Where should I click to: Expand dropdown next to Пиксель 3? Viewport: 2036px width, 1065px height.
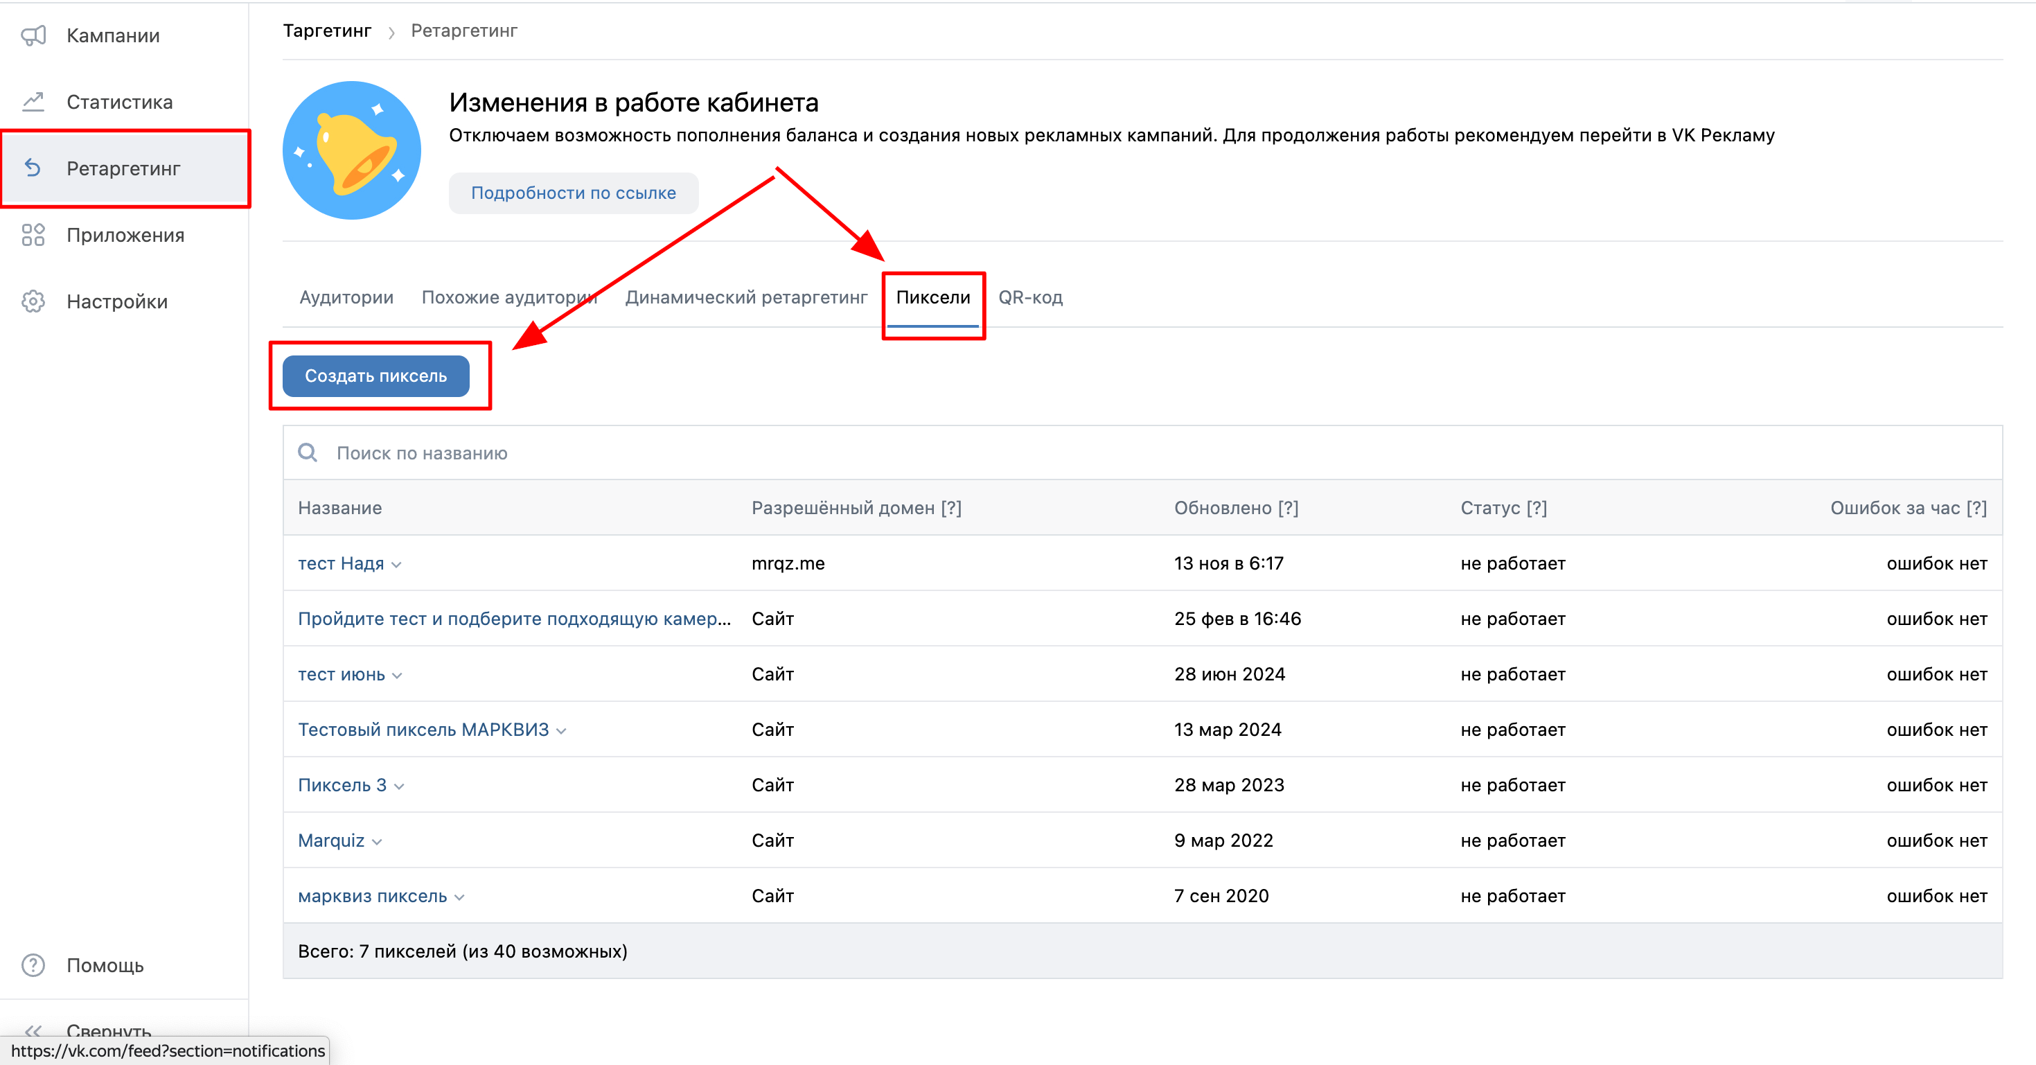399,786
